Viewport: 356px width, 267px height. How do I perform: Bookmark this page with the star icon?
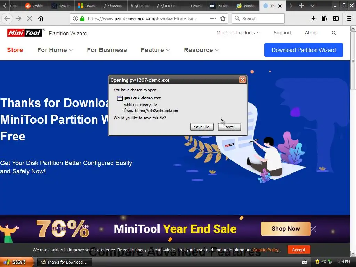[223, 18]
